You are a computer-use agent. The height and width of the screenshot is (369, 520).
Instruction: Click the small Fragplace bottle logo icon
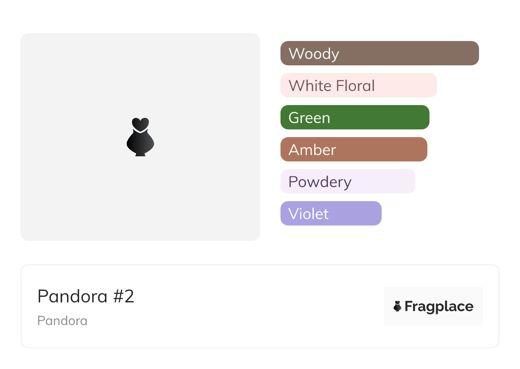pos(397,306)
